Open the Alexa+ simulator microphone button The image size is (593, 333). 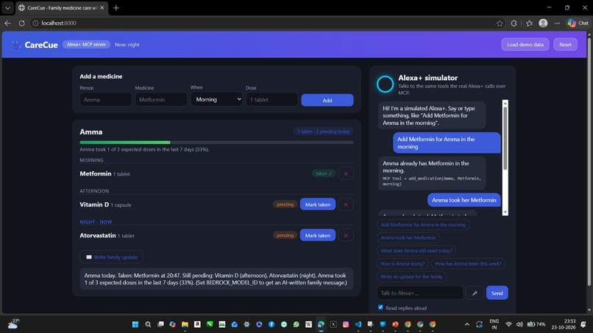click(x=475, y=293)
